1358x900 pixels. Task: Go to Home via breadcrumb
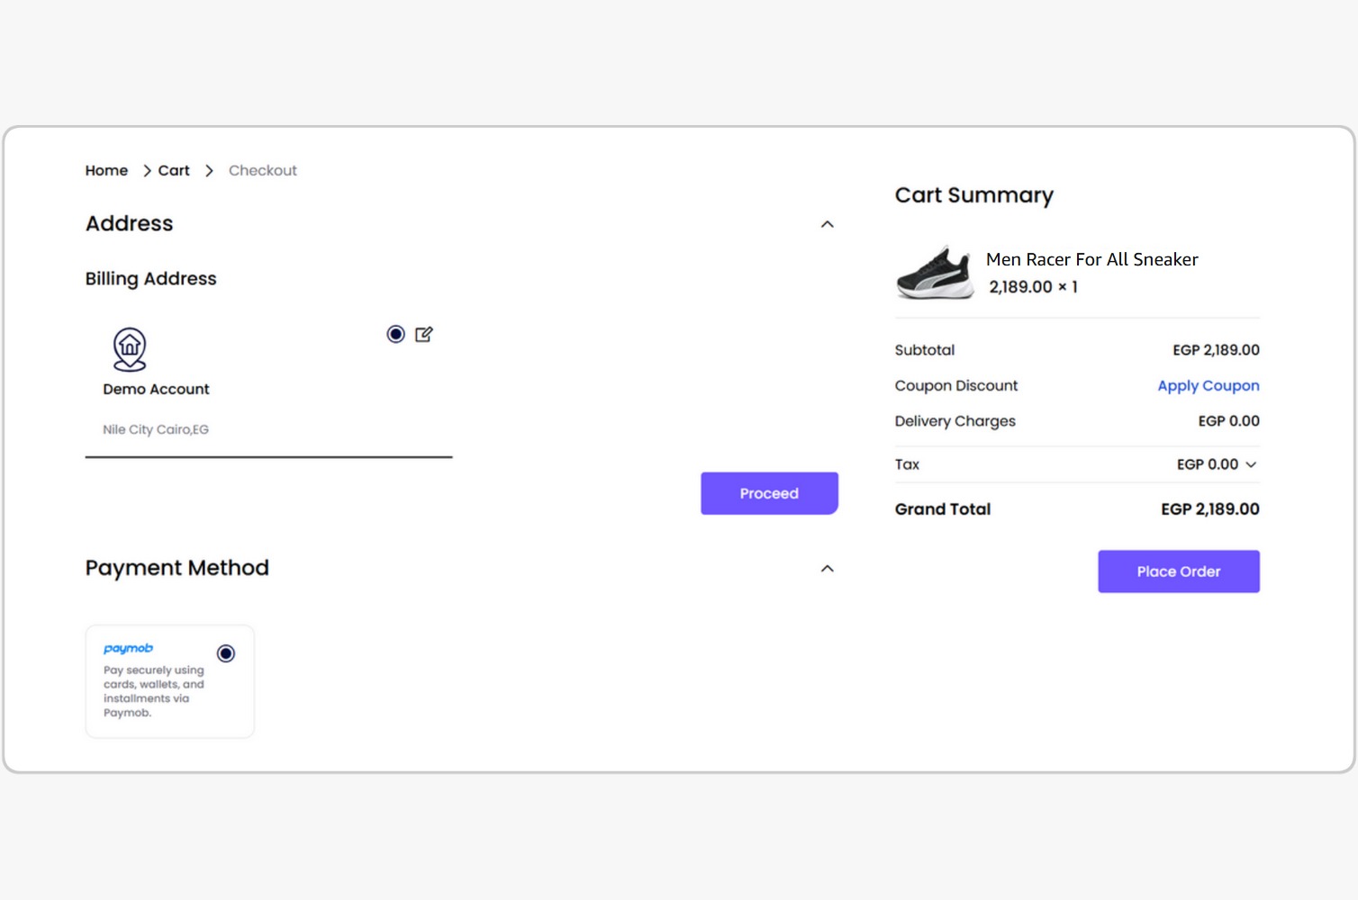[106, 170]
